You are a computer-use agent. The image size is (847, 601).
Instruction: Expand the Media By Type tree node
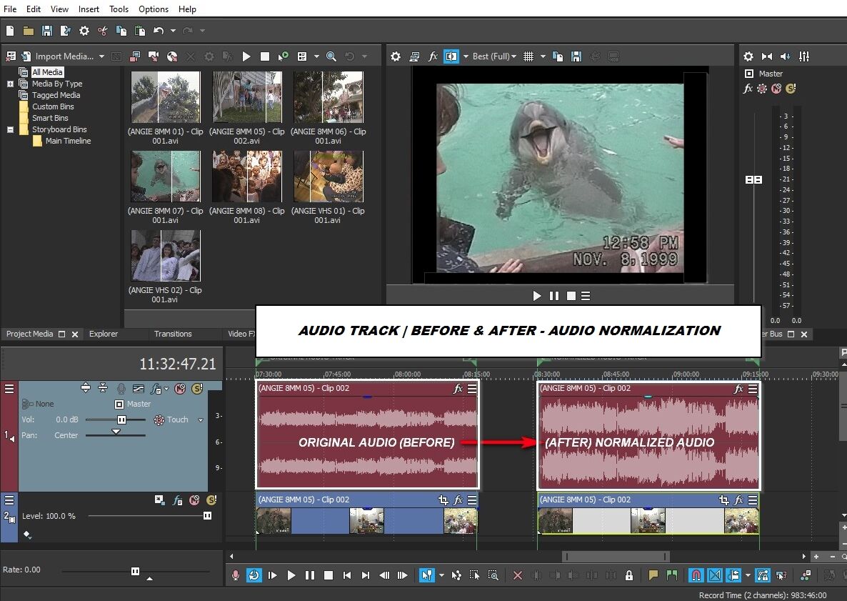(x=11, y=84)
